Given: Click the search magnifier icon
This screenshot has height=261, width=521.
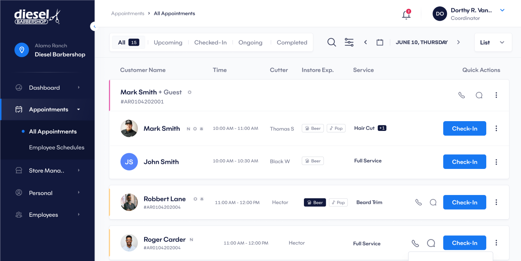Looking at the screenshot, I should pos(332,42).
